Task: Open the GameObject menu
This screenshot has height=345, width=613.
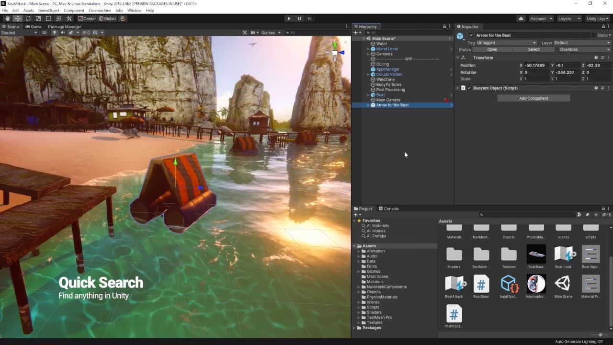Action: 49,11
